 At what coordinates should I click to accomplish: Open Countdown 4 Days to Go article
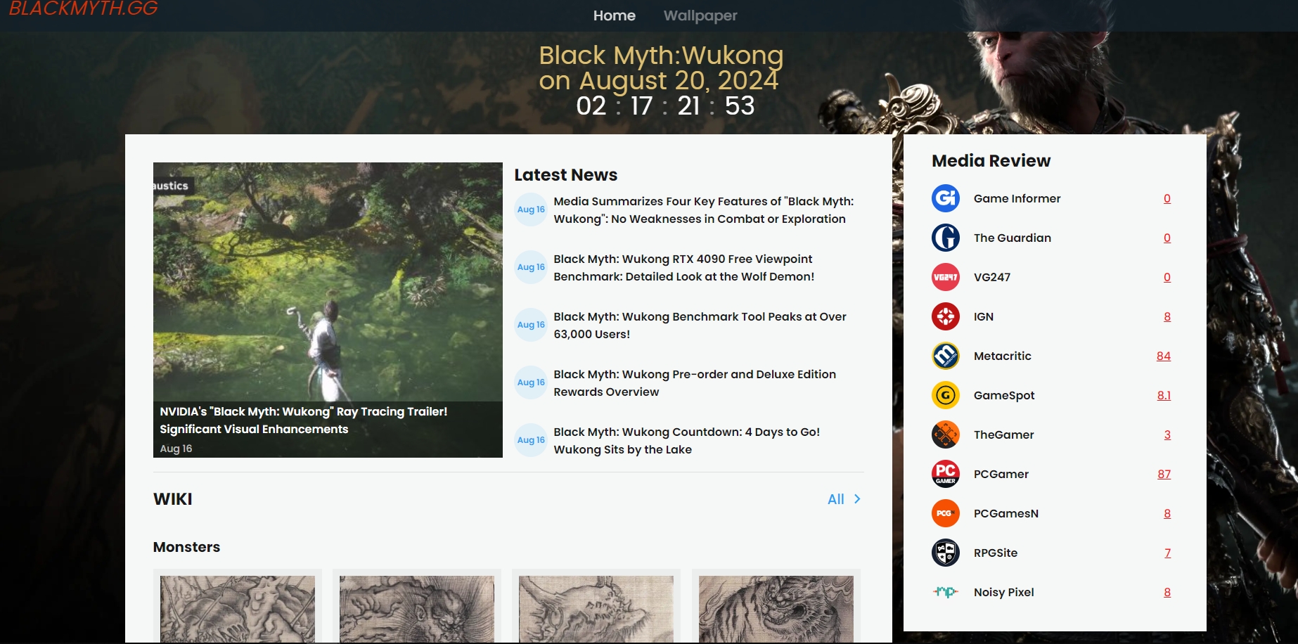pyautogui.click(x=687, y=441)
